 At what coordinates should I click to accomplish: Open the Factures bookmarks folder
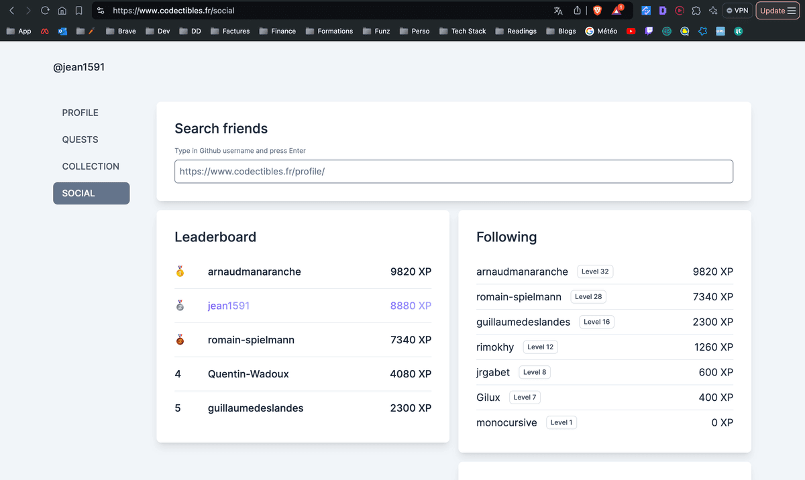coord(231,31)
